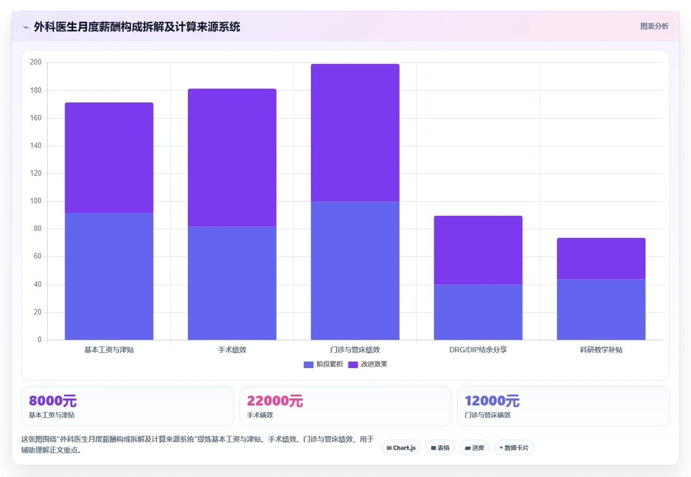
Task: Toggle the 阶段累积 legend swatch
Action: click(x=308, y=365)
